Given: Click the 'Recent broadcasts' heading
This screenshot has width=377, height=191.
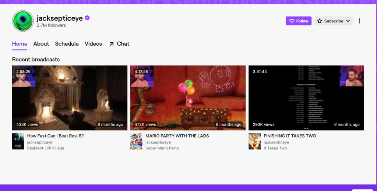Looking at the screenshot, I should click(36, 59).
